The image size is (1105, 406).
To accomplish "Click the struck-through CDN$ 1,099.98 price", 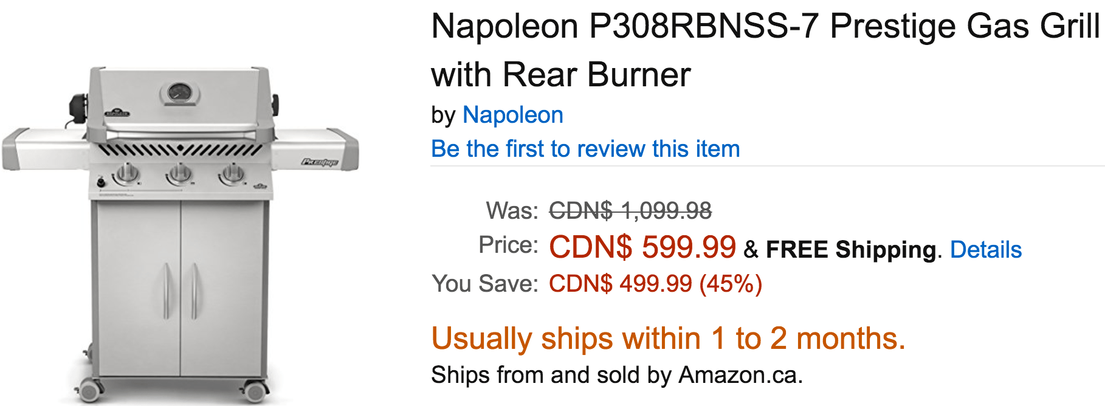I will coord(630,211).
